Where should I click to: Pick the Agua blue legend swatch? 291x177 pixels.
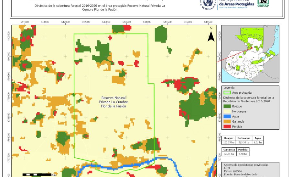(x=228, y=116)
